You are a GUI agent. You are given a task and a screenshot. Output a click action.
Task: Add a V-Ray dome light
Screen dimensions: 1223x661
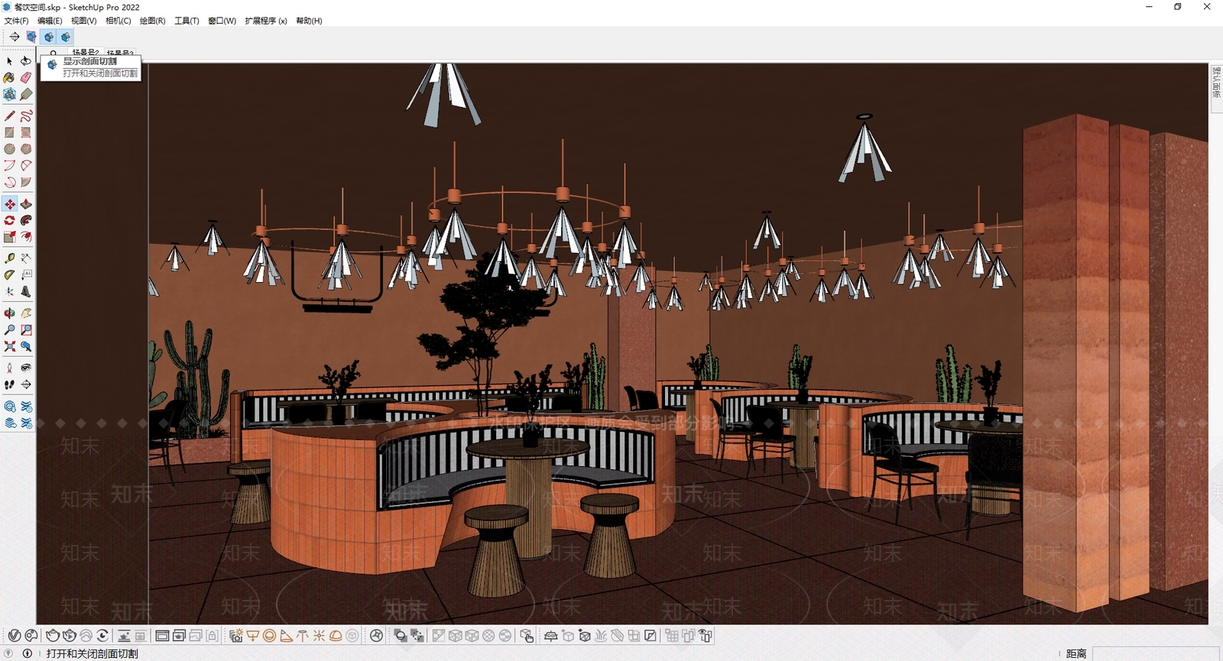point(336,636)
